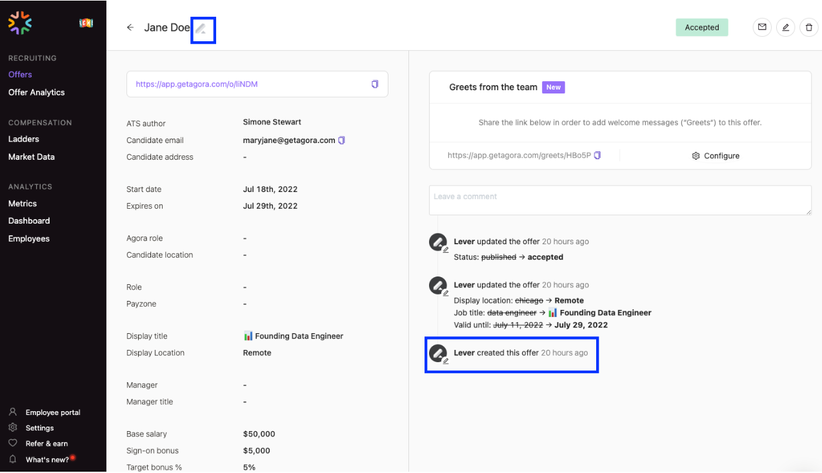Copy the offer link liNDM
Image resolution: width=822 pixels, height=473 pixels.
click(x=375, y=84)
